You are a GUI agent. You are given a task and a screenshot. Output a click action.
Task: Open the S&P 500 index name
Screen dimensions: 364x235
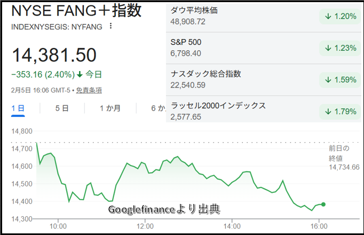(x=186, y=42)
